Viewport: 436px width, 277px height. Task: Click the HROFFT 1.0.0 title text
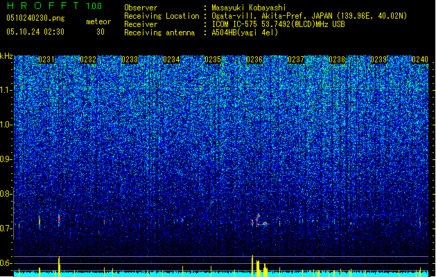pyautogui.click(x=55, y=6)
